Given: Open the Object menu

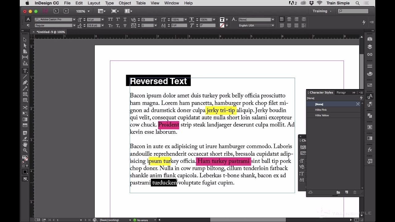Looking at the screenshot, I should click(125, 3).
